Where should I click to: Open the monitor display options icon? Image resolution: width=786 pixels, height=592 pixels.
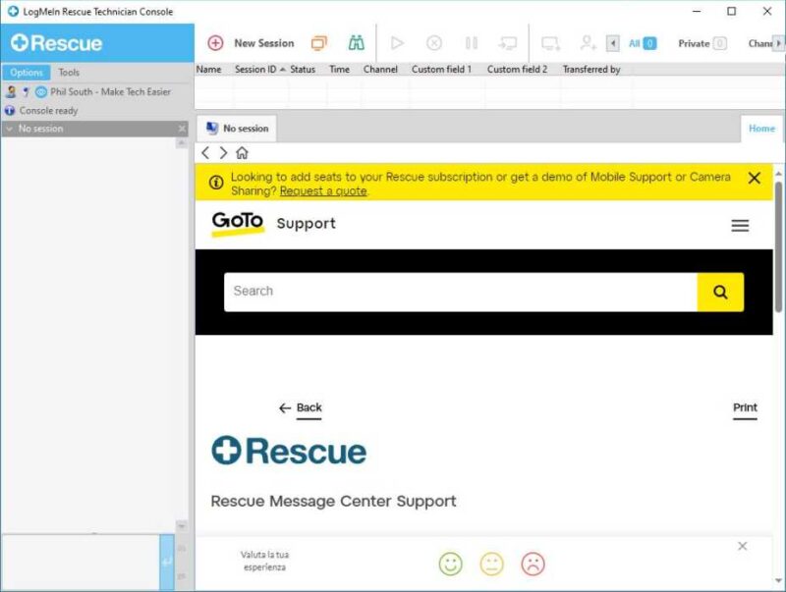(x=319, y=43)
